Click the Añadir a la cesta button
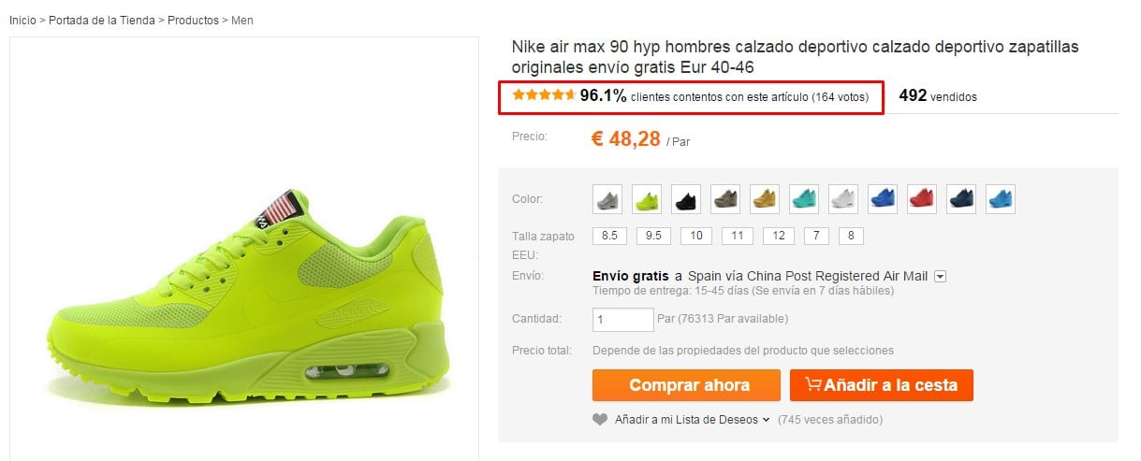1141x461 pixels. coord(881,385)
